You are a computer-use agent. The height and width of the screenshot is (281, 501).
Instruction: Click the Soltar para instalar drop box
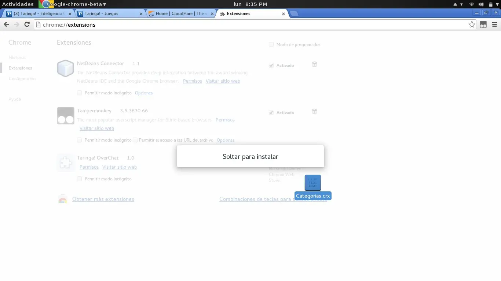[x=251, y=156]
